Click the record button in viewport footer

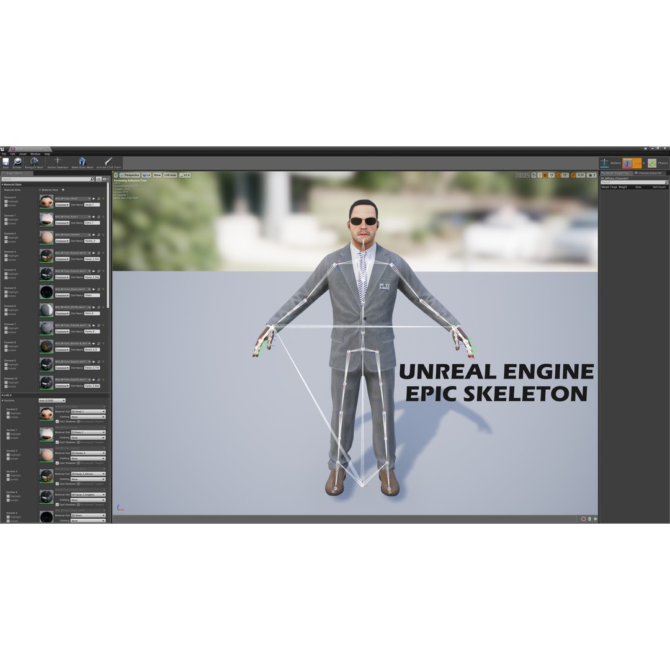[583, 519]
